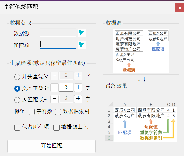Toggle the 数据源上色 checkbox
The image size is (184, 156).
click(x=56, y=127)
